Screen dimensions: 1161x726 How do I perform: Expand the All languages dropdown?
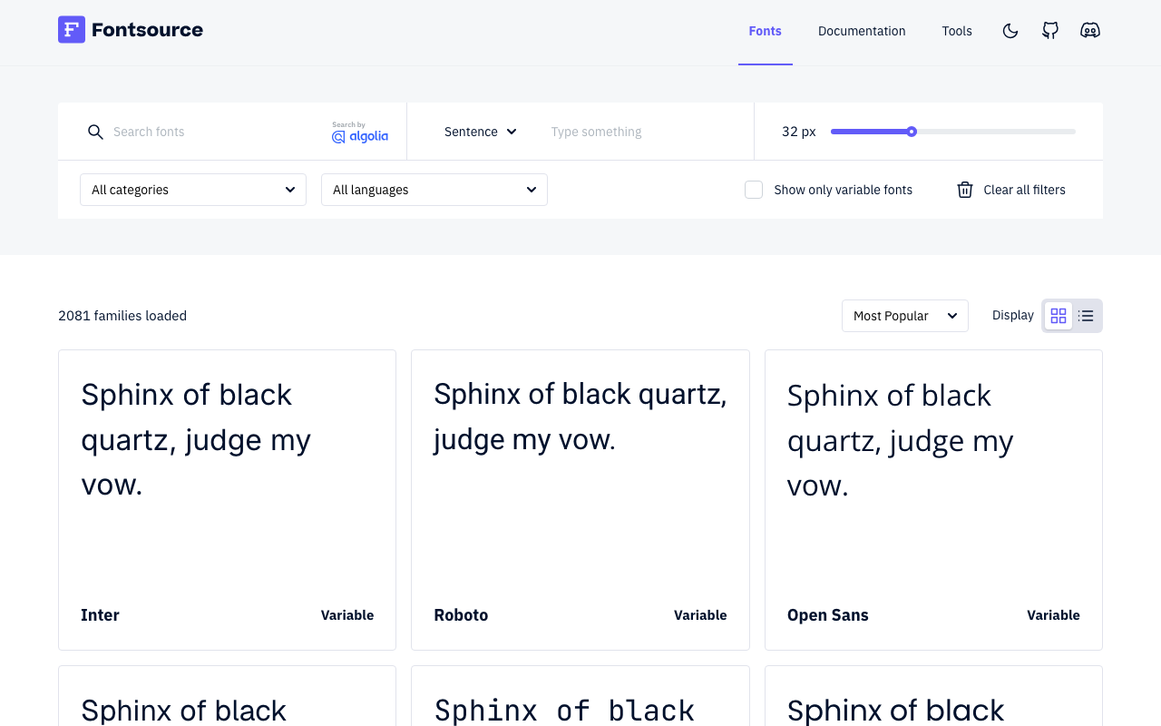(x=434, y=190)
